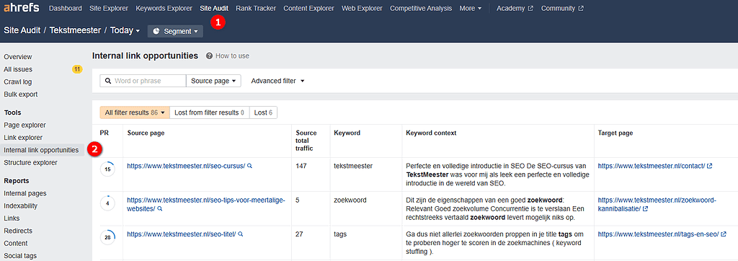Open the Social tags report
Viewport: 738px width, 261px height.
20,256
